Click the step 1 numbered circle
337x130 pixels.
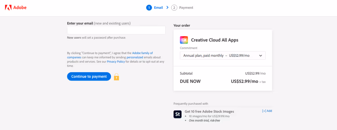pyautogui.click(x=149, y=8)
